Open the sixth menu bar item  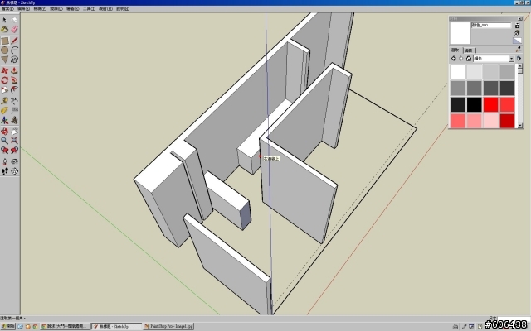point(89,9)
